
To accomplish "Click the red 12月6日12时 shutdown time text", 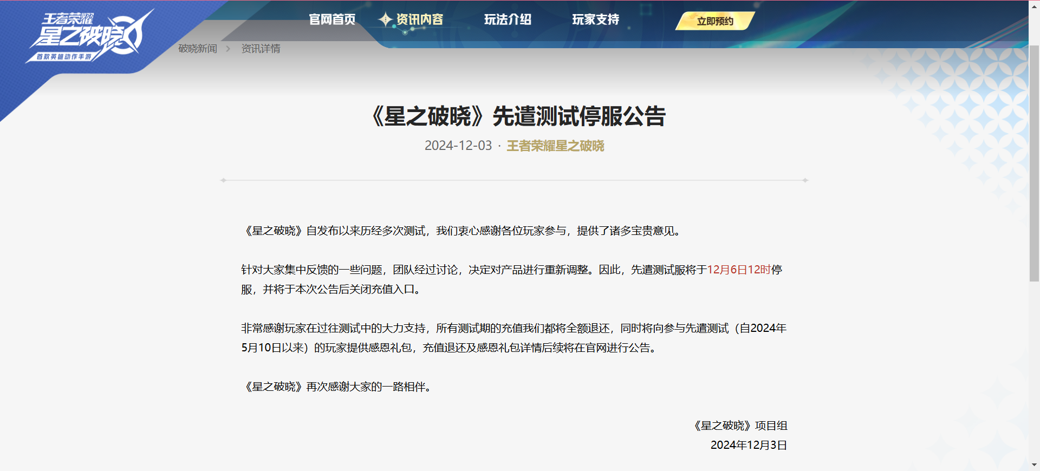I will click(x=738, y=270).
